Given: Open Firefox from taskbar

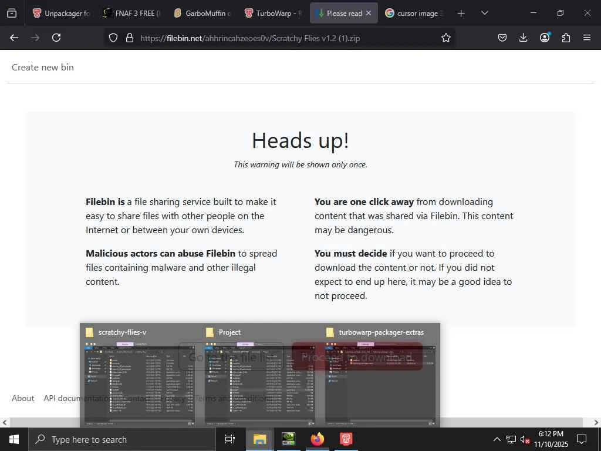Looking at the screenshot, I should point(317,439).
